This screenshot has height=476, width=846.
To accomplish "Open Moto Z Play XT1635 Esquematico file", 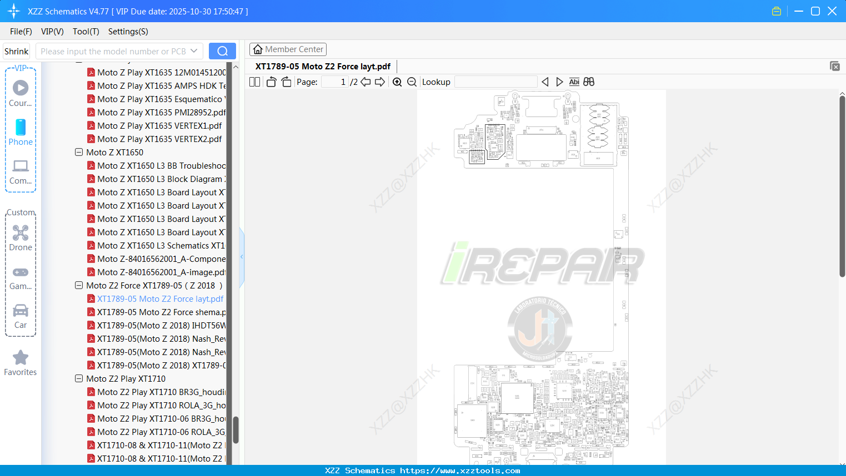I will tap(161, 99).
